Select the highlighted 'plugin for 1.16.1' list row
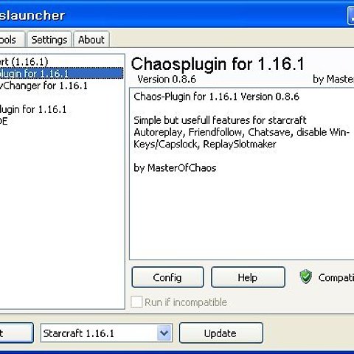354x354 pixels. pyautogui.click(x=61, y=74)
